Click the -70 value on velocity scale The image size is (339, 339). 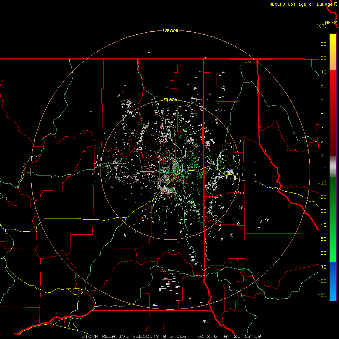point(322,267)
